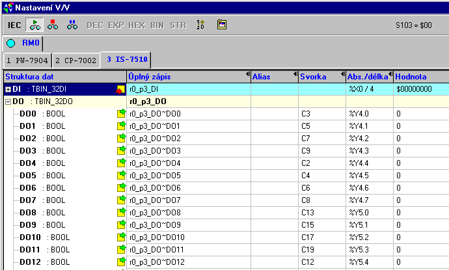This screenshot has height=270, width=449.
Task: Click the Struktura dat column header
Action: (x=64, y=77)
